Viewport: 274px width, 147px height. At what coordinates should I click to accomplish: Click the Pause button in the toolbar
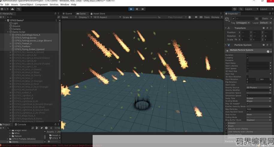(137, 9)
